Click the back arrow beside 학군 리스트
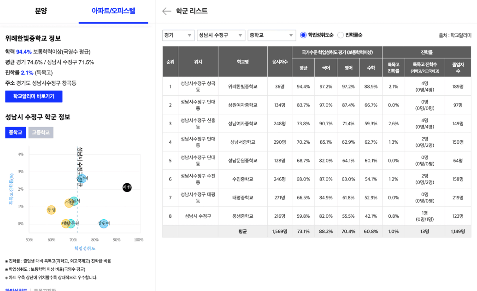477x291 pixels. coord(166,11)
